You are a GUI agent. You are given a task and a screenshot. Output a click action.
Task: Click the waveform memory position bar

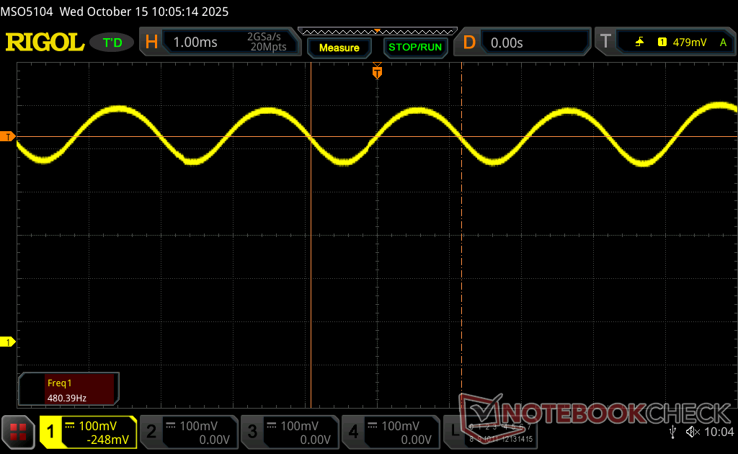(x=377, y=31)
